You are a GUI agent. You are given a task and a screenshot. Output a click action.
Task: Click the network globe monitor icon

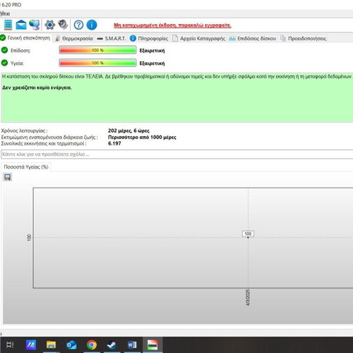[35, 25]
